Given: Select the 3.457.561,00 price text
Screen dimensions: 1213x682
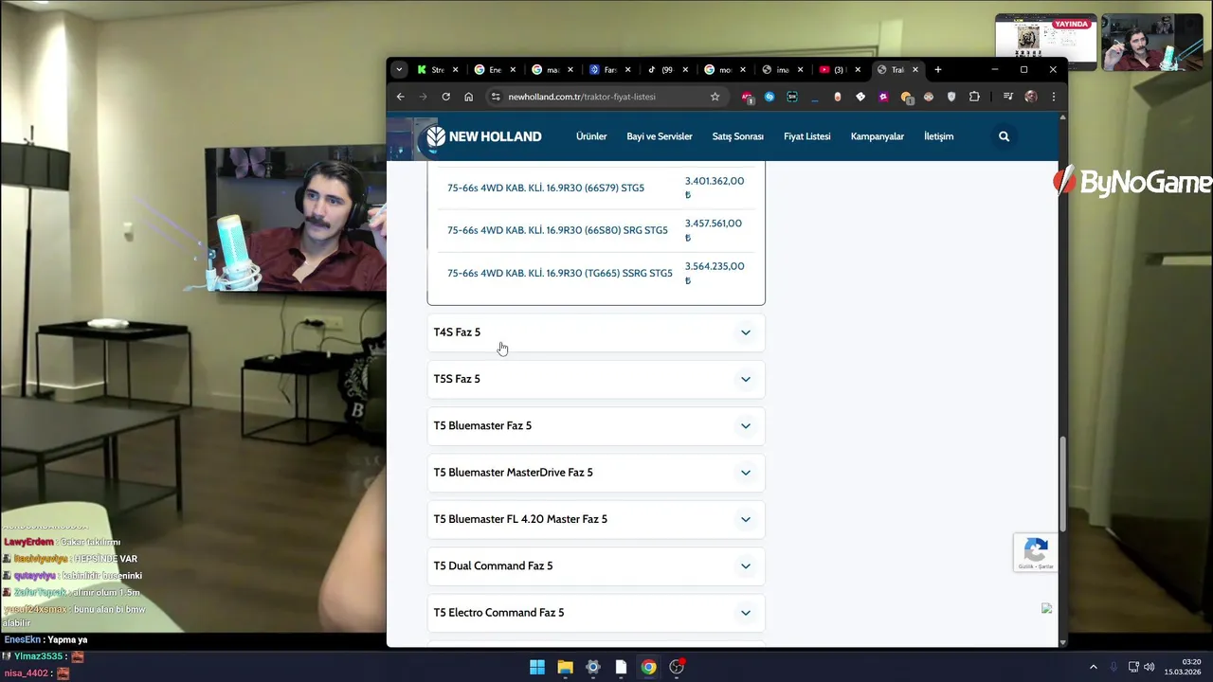Looking at the screenshot, I should click(714, 224).
